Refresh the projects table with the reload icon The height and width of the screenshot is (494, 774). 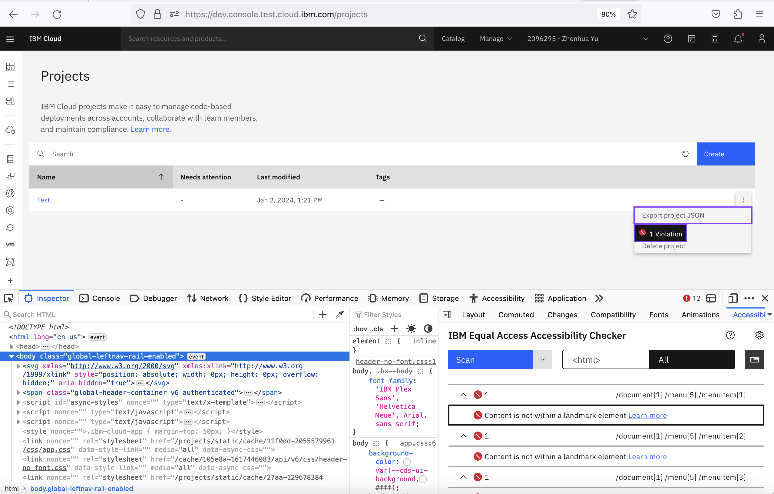(x=685, y=154)
